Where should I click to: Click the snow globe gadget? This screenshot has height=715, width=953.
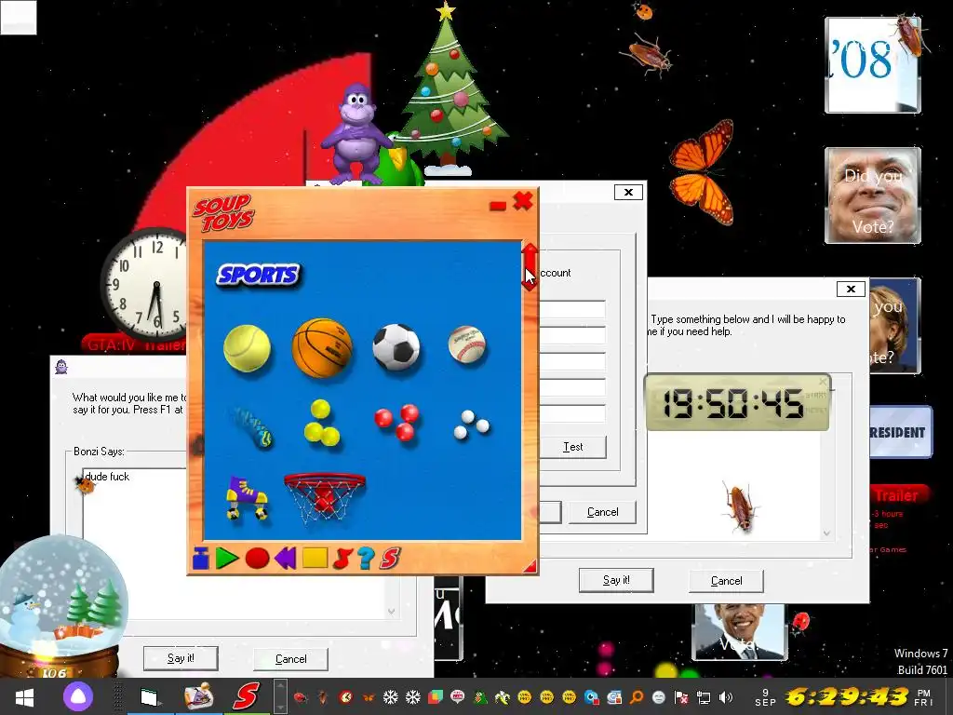pos(61,607)
